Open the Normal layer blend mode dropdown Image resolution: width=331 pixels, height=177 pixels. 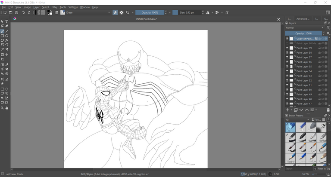point(304,28)
